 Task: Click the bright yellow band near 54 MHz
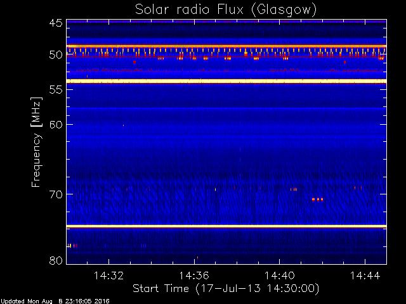[x=226, y=82]
